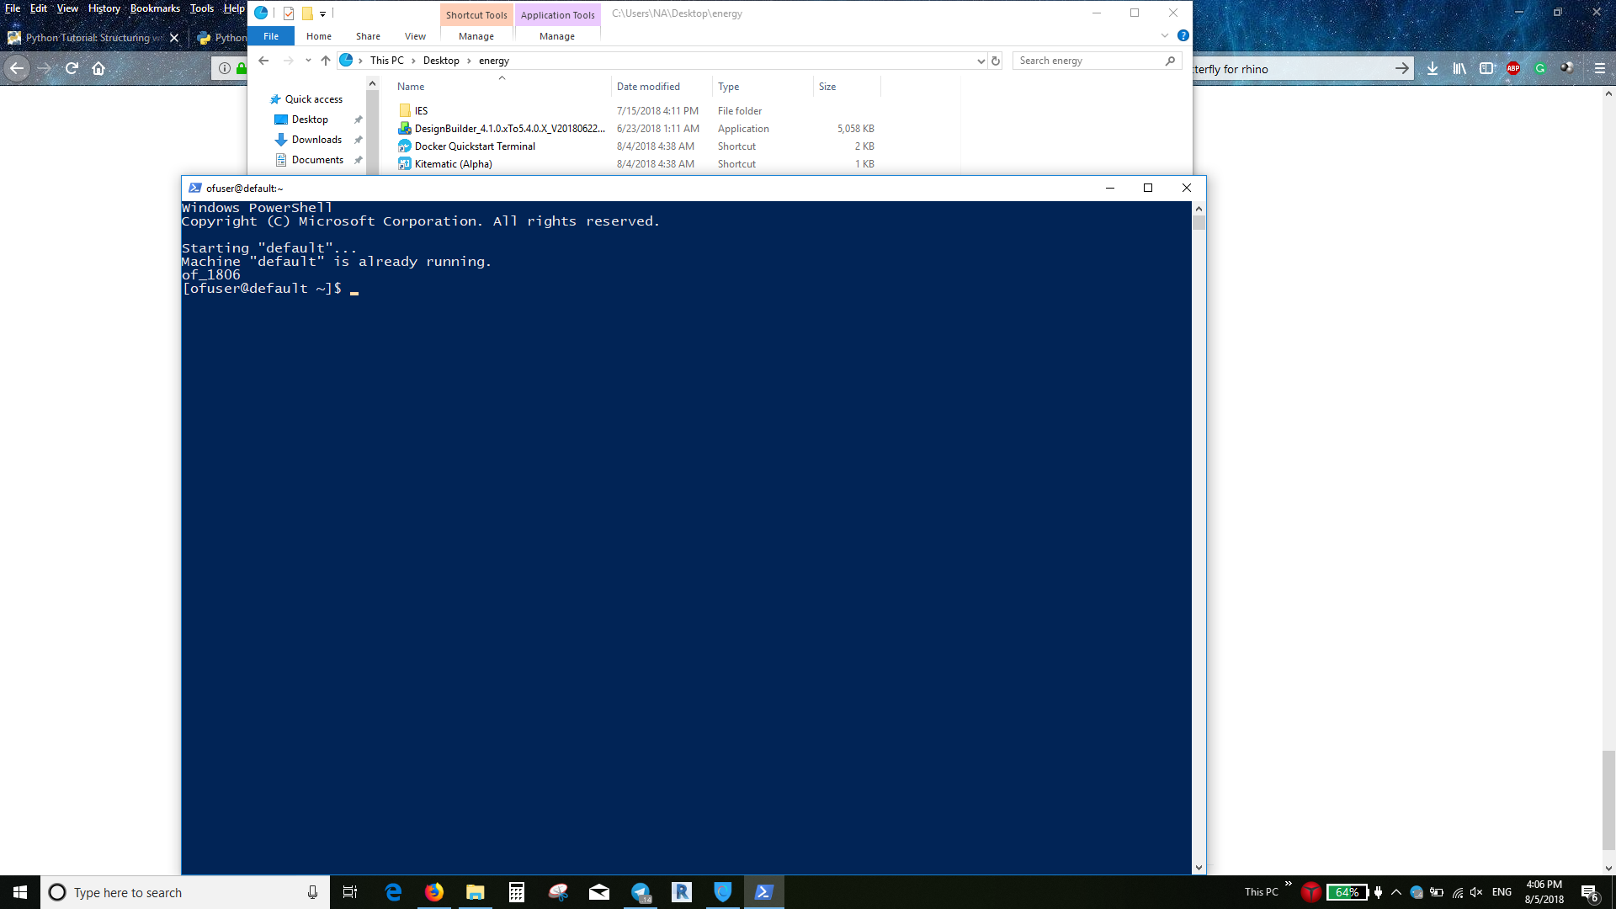Open the Grammarly extension in Firefox
The image size is (1616, 909).
1540,69
